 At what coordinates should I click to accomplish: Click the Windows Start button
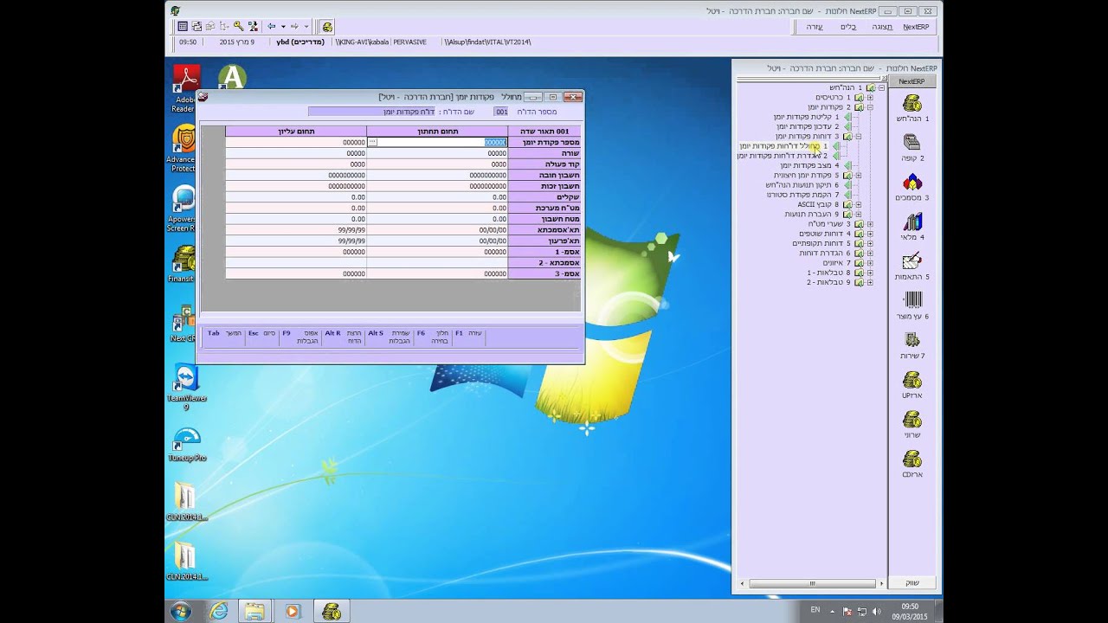pos(181,611)
